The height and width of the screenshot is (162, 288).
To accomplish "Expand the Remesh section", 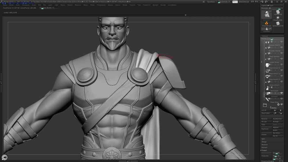I will [x=264, y=147].
